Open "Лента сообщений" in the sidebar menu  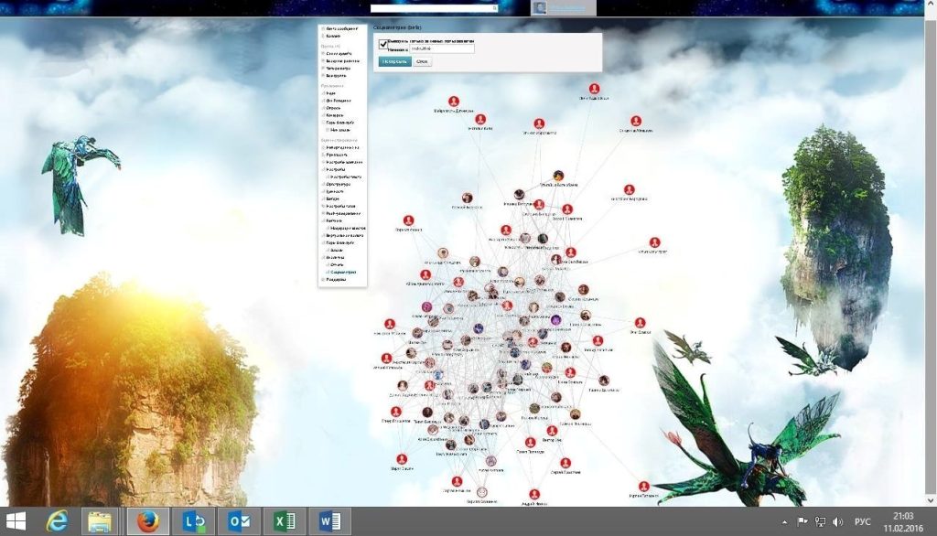[343, 27]
